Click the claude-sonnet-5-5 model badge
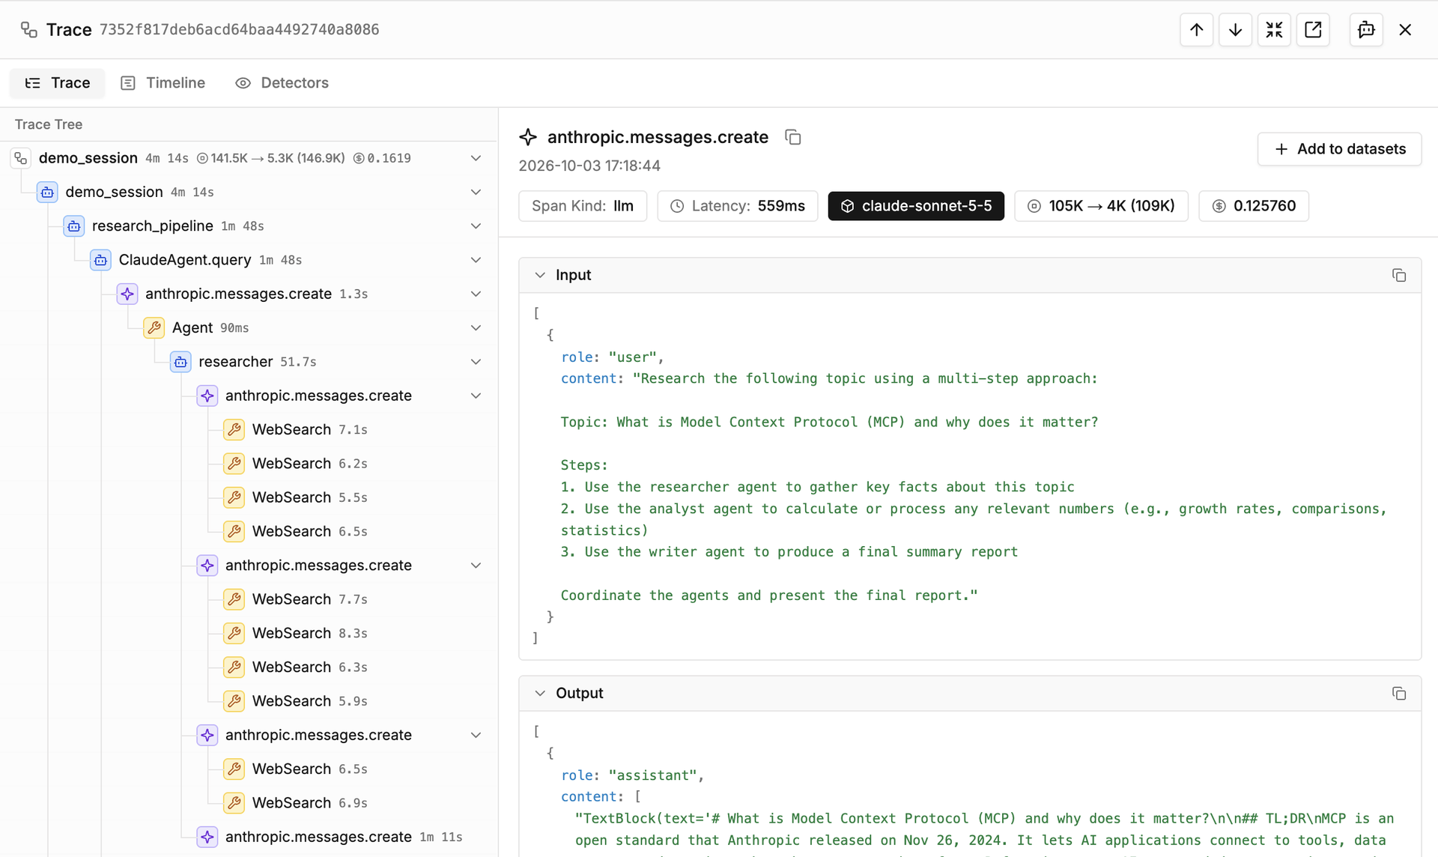The width and height of the screenshot is (1438, 857). pos(916,206)
